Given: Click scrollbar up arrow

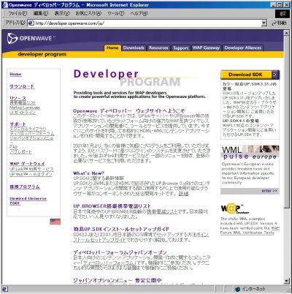Looking at the screenshot, I should click(286, 33).
